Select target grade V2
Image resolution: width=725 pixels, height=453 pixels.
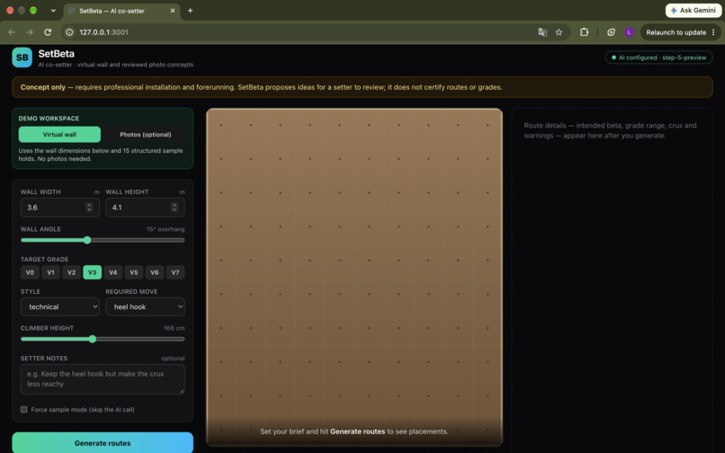(71, 272)
